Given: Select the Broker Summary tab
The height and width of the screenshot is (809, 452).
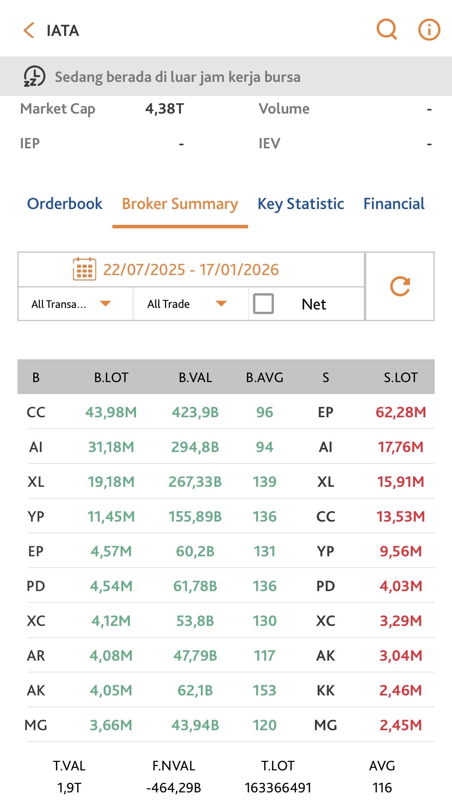Looking at the screenshot, I should (180, 204).
